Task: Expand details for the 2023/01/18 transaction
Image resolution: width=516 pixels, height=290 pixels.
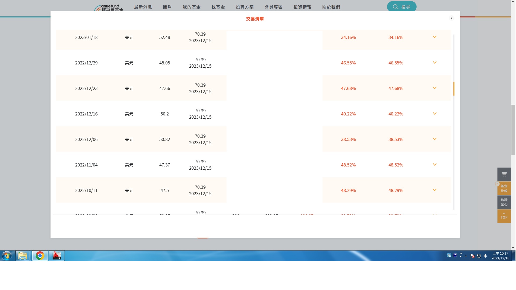Action: (x=435, y=37)
